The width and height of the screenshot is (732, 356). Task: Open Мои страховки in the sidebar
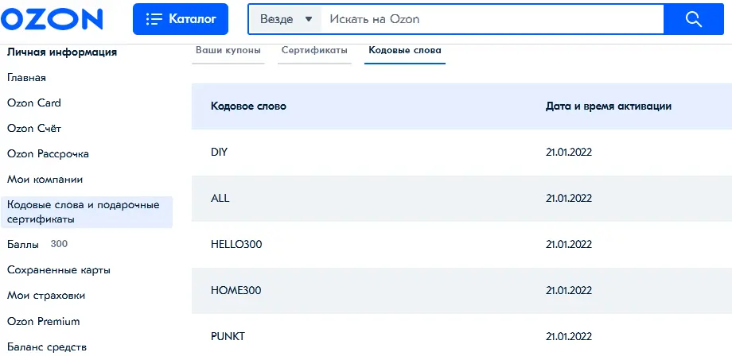[x=46, y=296]
